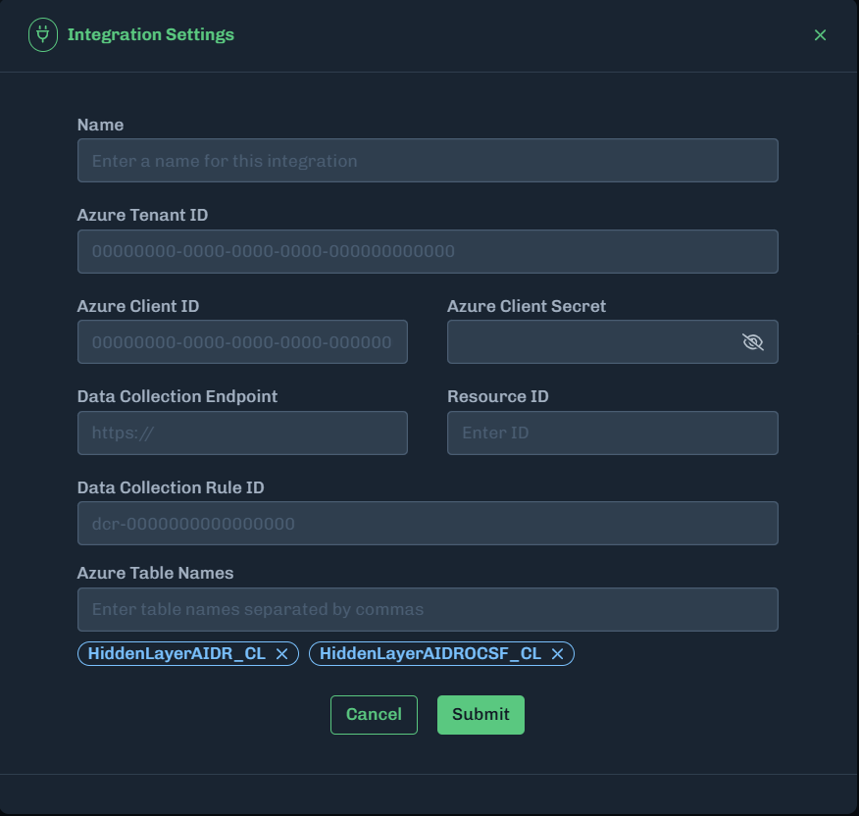The image size is (859, 816).
Task: Click the Azure Table Names label
Action: 155,573
